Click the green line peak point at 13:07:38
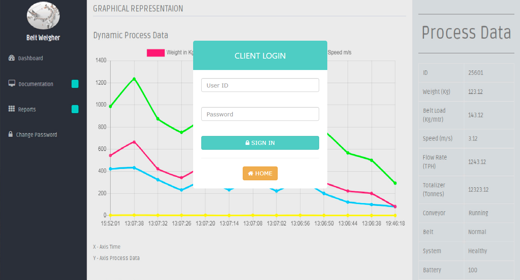The image size is (520, 280). pyautogui.click(x=134, y=79)
